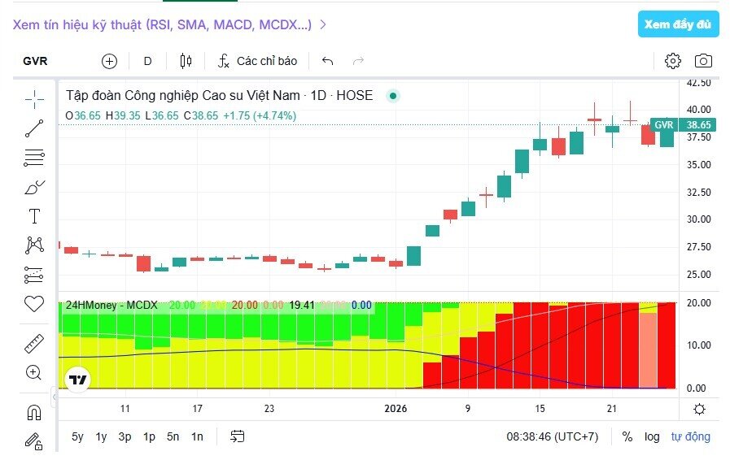The height and width of the screenshot is (460, 730).
Task: Select the brush drawing tool
Action: click(x=34, y=187)
